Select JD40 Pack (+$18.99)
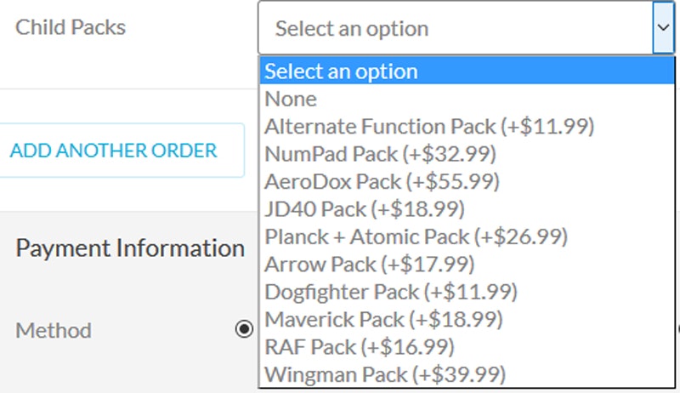 coord(365,208)
